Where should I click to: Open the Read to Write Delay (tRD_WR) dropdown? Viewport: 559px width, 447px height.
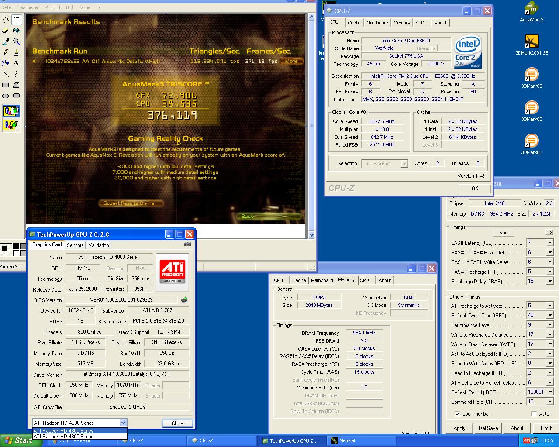tap(550, 363)
